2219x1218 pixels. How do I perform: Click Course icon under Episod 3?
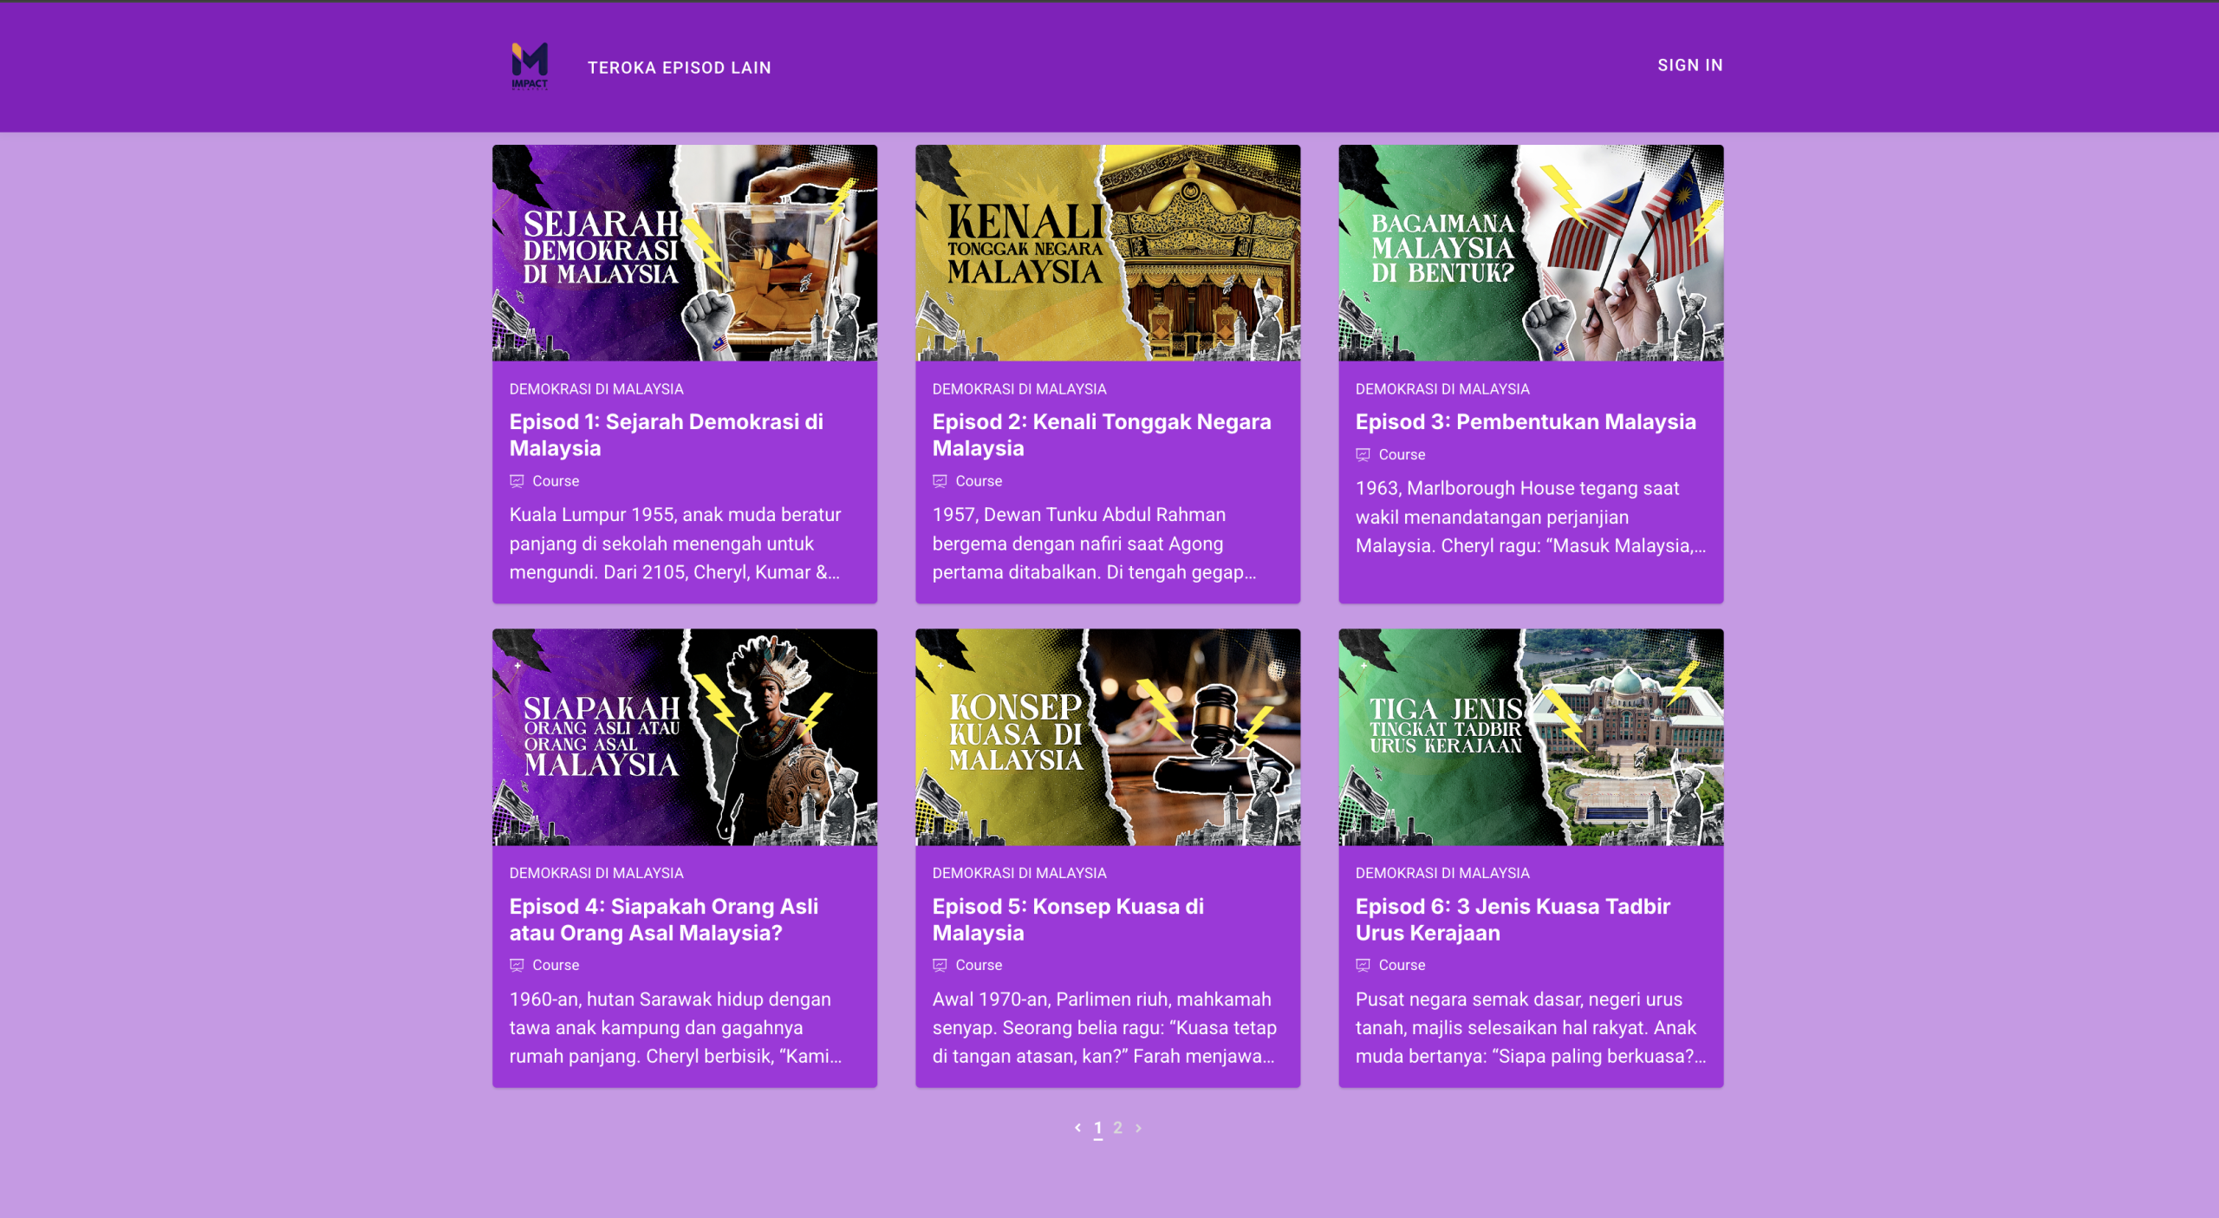(x=1363, y=454)
